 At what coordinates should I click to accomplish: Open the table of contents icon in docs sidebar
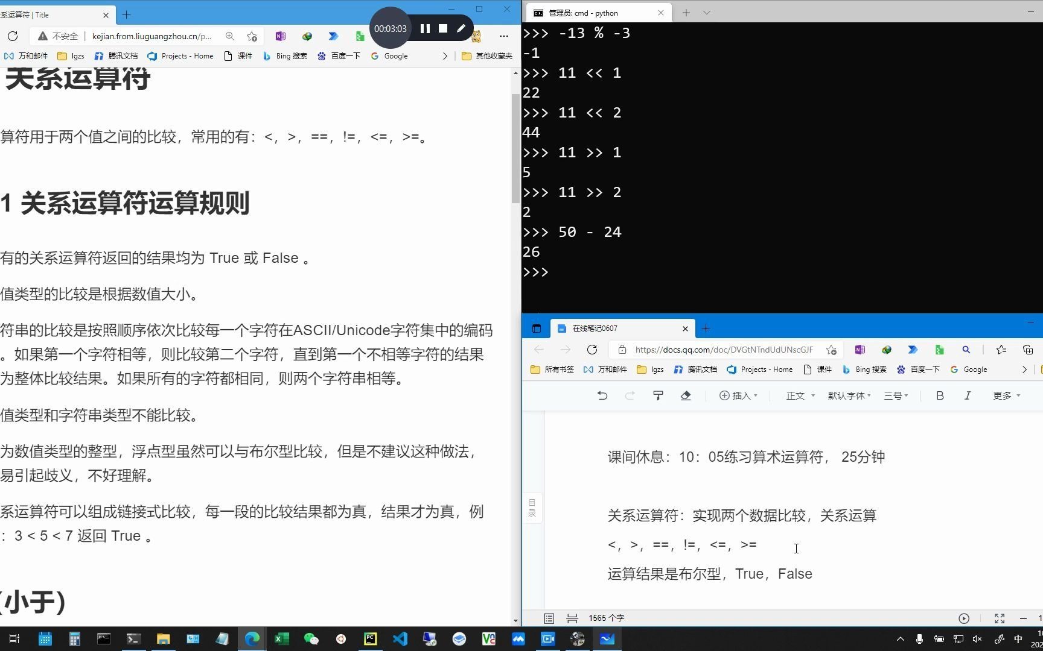pyautogui.click(x=532, y=506)
